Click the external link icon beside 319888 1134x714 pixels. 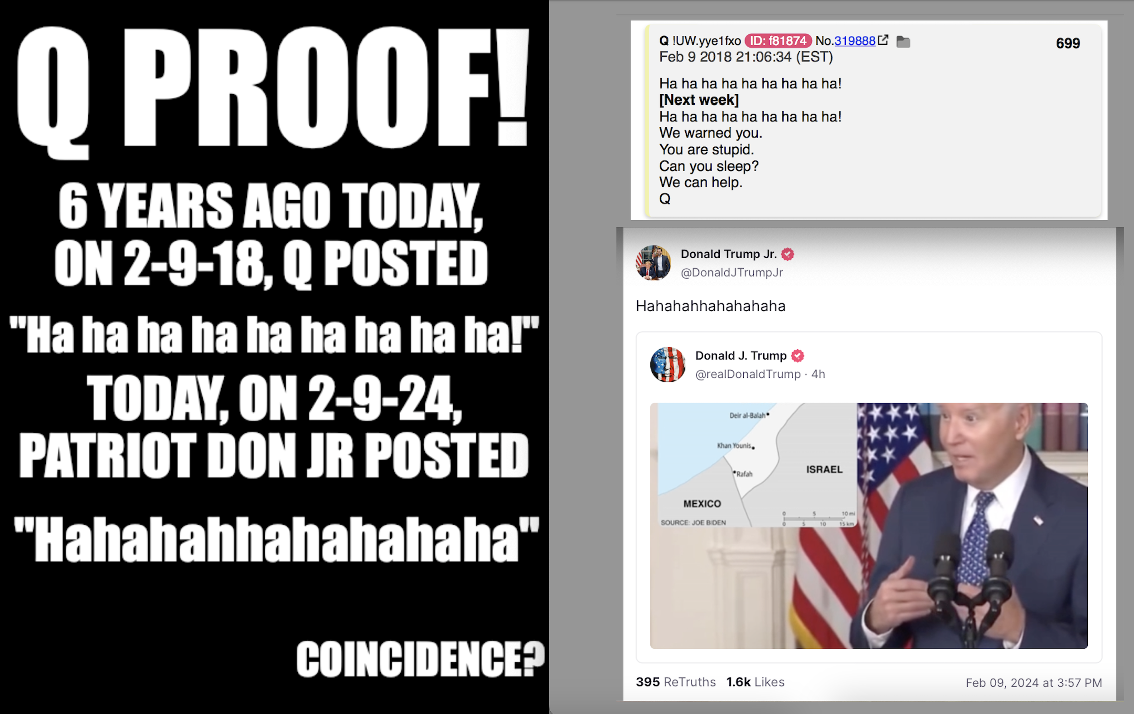tap(883, 40)
